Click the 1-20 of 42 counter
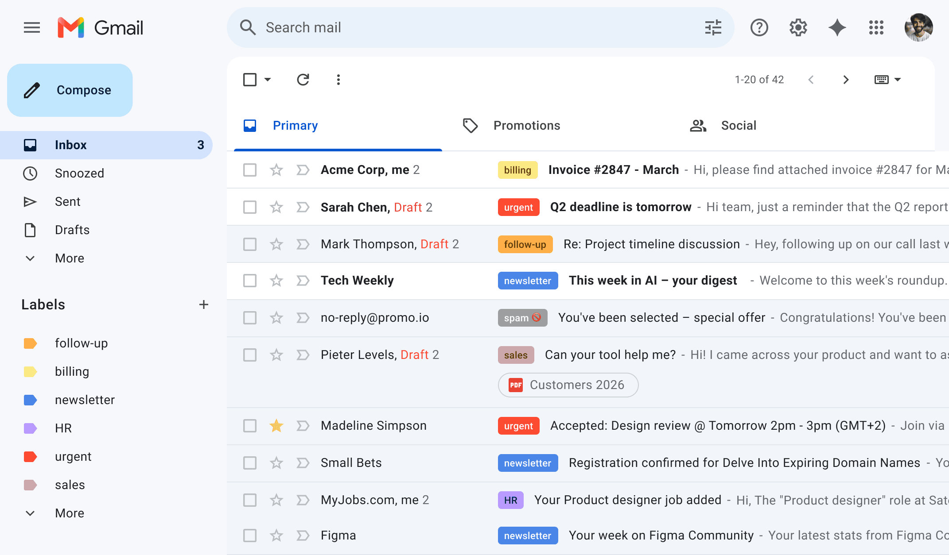 tap(759, 80)
